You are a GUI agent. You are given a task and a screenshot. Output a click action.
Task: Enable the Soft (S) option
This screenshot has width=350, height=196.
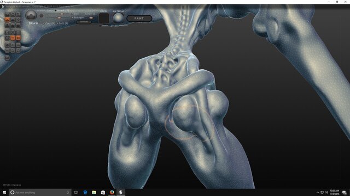[x=63, y=23]
